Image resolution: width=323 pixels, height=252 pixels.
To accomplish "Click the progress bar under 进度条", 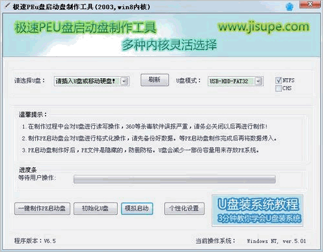I will pyautogui.click(x=175, y=179).
